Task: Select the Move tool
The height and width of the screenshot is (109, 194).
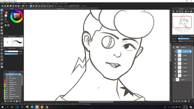Action: pos(2,23)
